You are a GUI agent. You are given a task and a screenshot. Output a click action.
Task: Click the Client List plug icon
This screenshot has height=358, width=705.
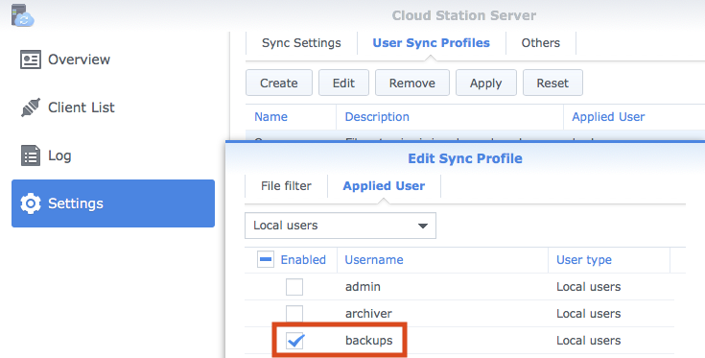tap(31, 107)
